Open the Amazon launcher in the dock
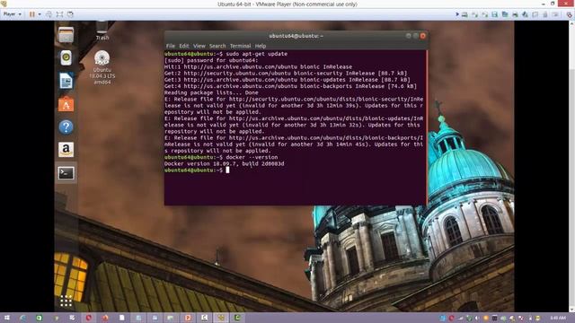This screenshot has height=323, width=575. pos(66,150)
